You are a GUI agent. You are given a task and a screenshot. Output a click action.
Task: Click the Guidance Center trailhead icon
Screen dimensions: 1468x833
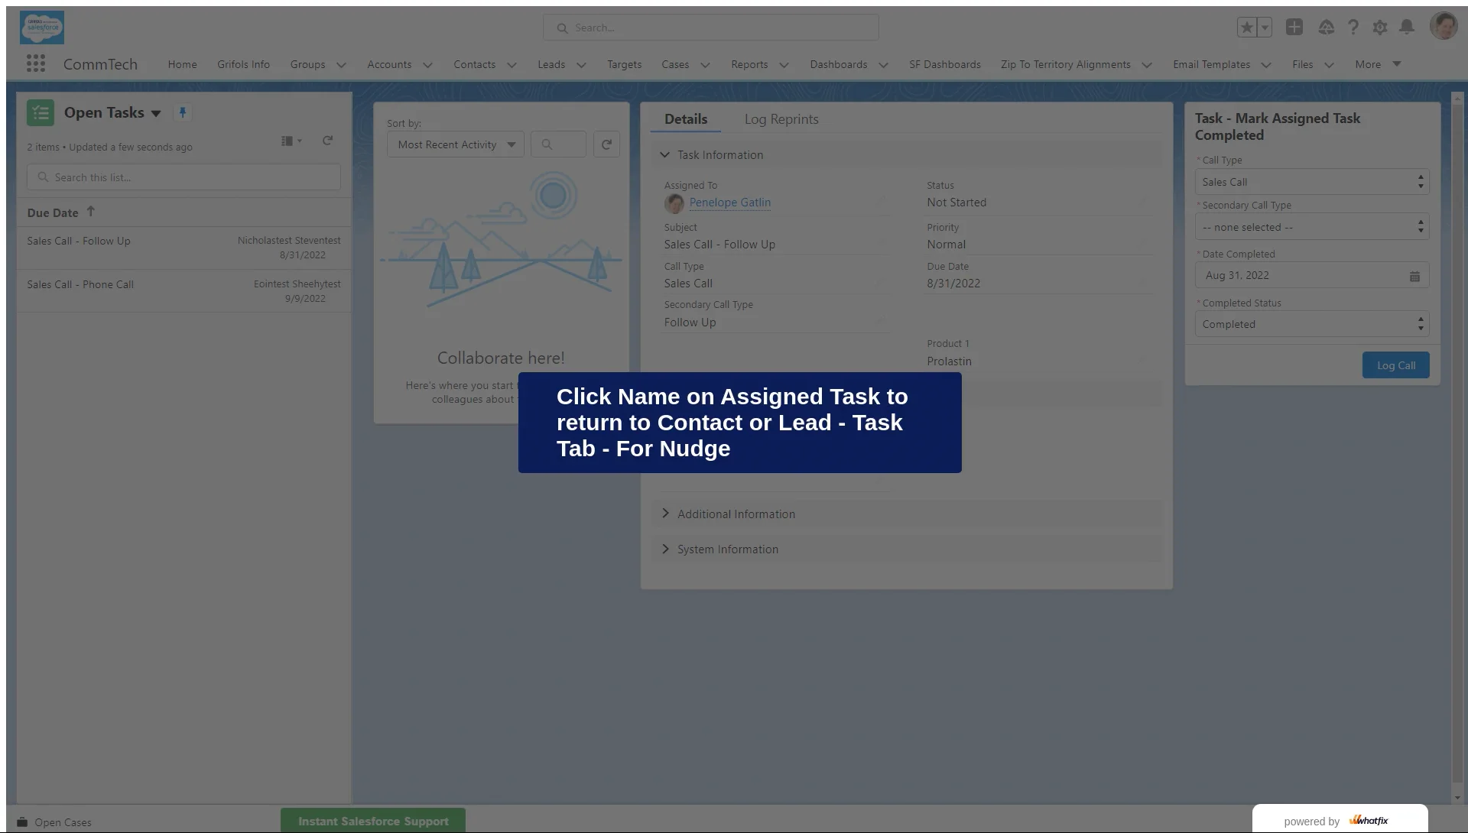(x=1327, y=28)
